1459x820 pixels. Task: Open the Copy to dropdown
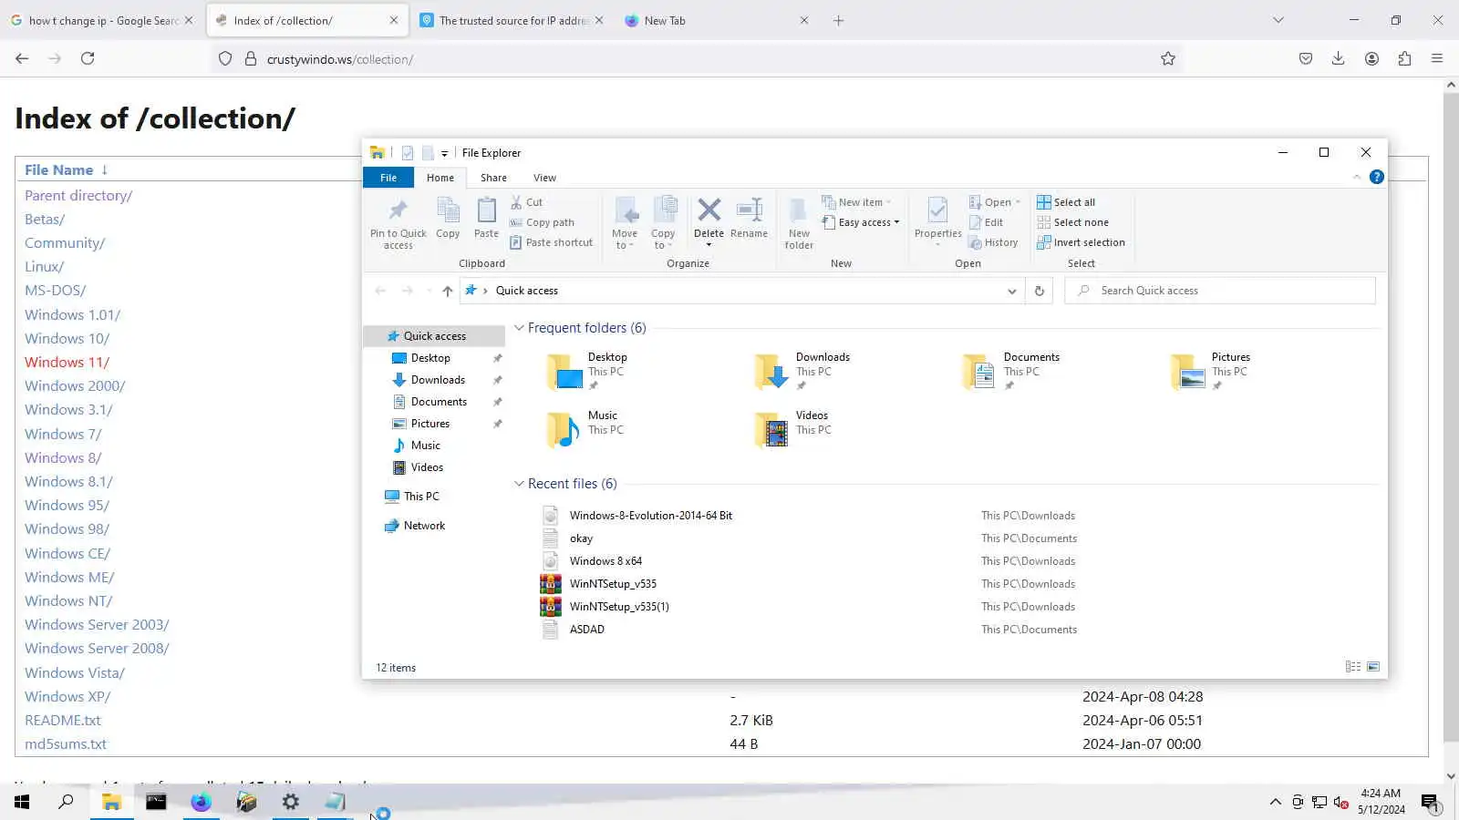coord(663,223)
